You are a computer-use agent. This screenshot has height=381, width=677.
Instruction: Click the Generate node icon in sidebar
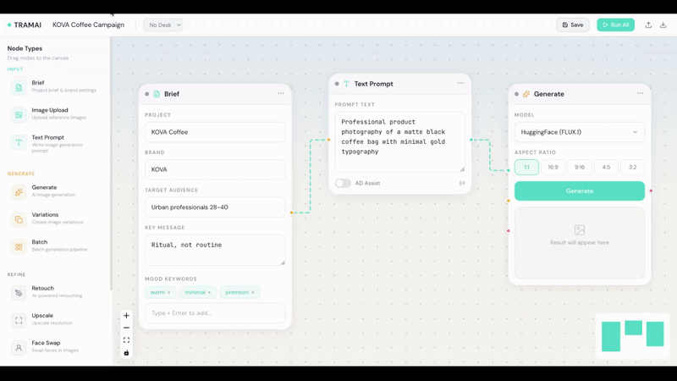19,192
